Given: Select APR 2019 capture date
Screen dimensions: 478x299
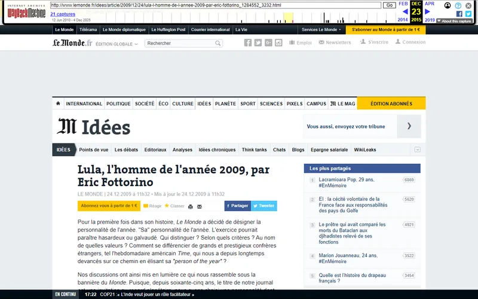Looking at the screenshot, I should (x=430, y=11).
